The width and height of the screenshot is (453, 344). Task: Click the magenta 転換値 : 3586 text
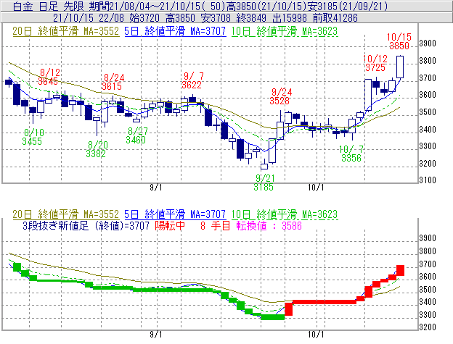click(269, 225)
